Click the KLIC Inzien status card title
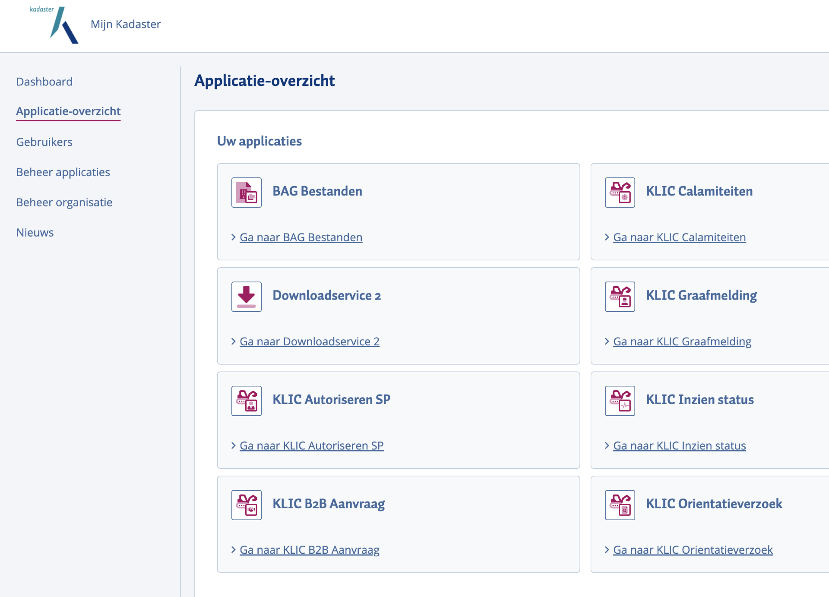 700,400
